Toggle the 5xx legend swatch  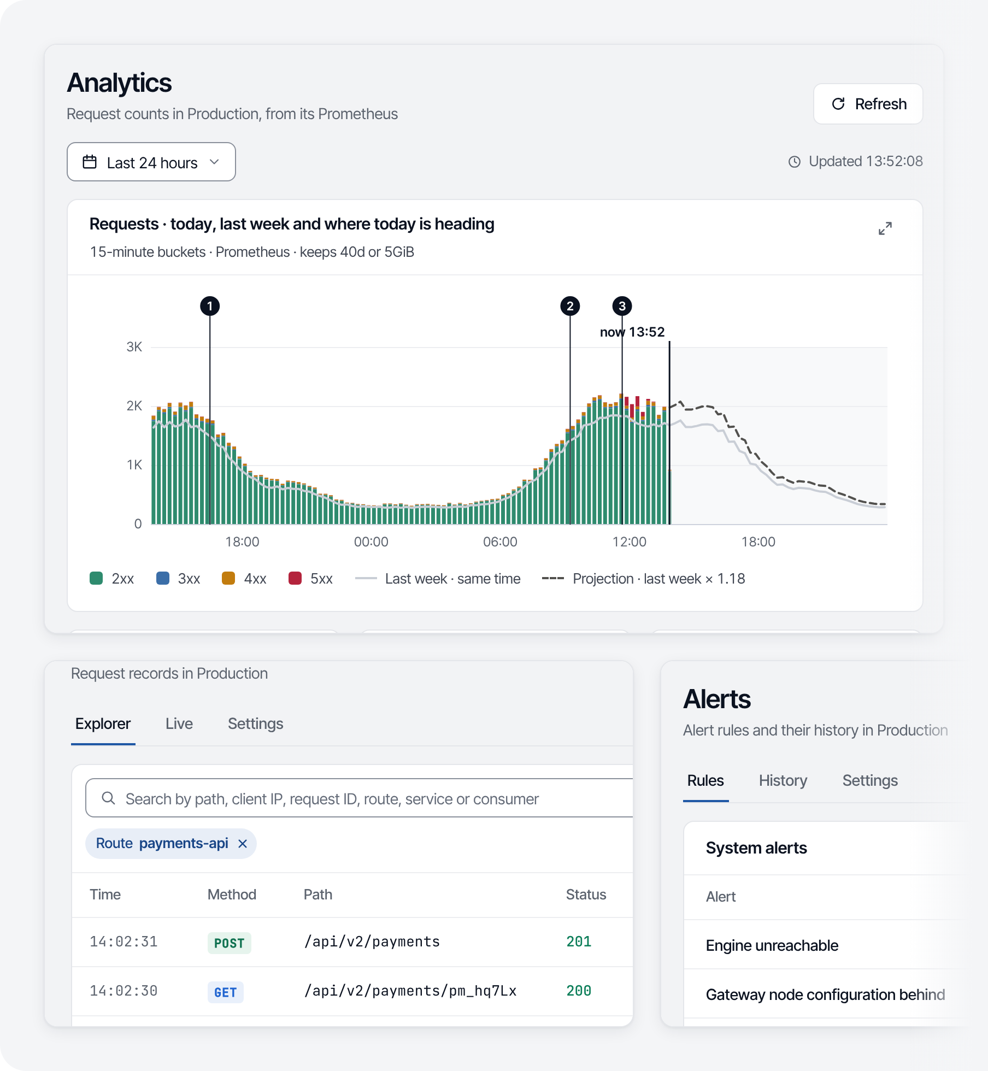click(x=295, y=578)
